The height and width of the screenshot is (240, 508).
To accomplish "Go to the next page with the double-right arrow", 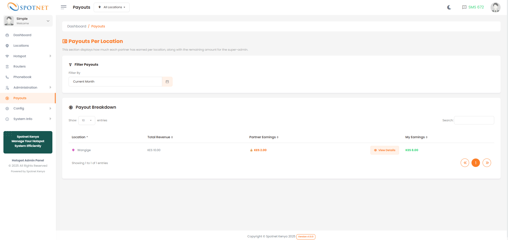I will (x=487, y=163).
